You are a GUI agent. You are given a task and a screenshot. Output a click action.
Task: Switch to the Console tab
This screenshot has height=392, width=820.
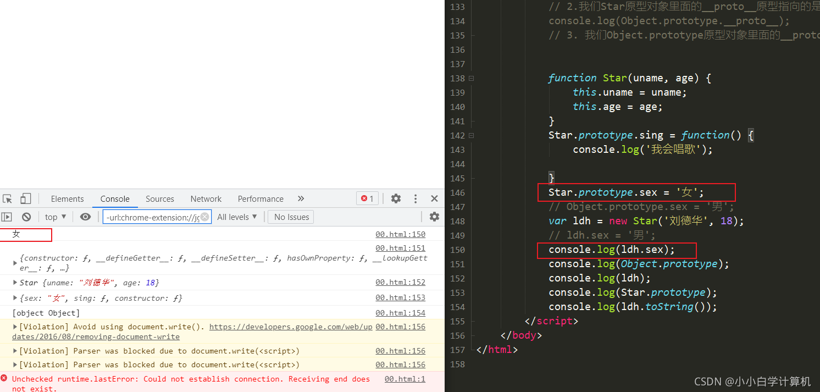click(115, 199)
